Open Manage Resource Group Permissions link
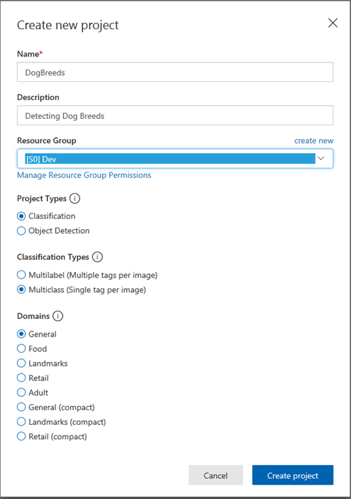Viewport: 351px width, 499px height. coord(84,175)
